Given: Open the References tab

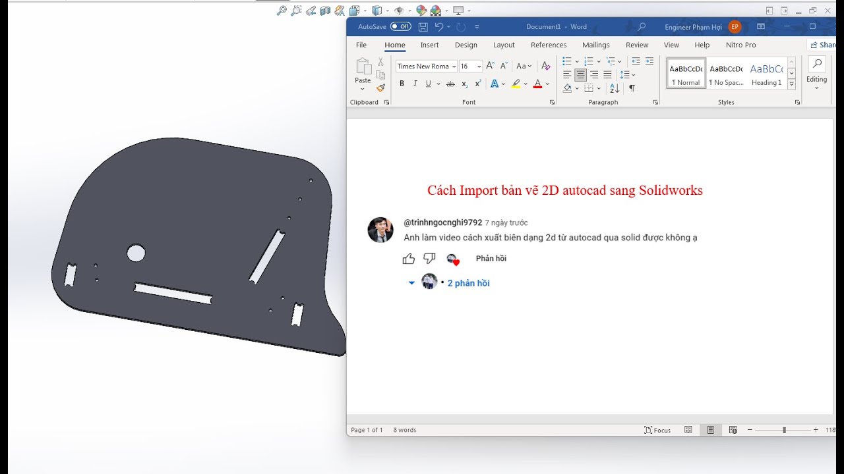Looking at the screenshot, I should tap(549, 45).
